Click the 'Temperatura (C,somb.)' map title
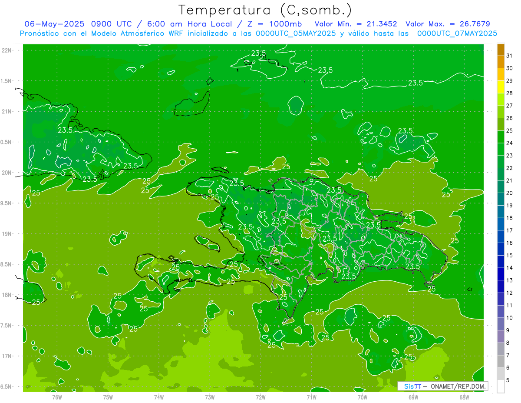 (x=265, y=10)
